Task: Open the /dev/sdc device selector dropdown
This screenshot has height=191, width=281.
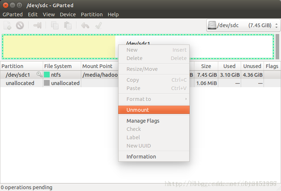Action: 243,25
